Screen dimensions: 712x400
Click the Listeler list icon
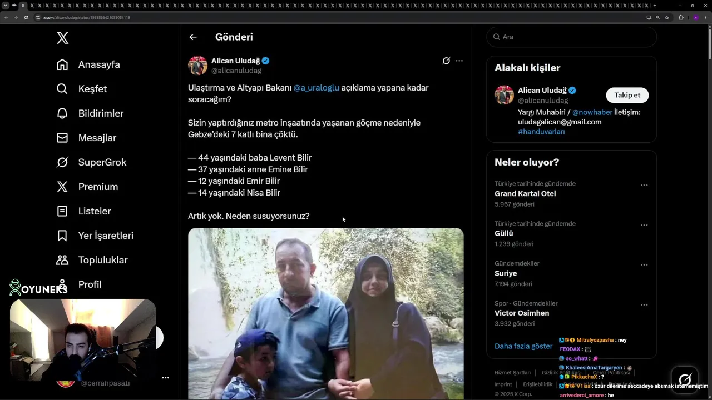[62, 211]
